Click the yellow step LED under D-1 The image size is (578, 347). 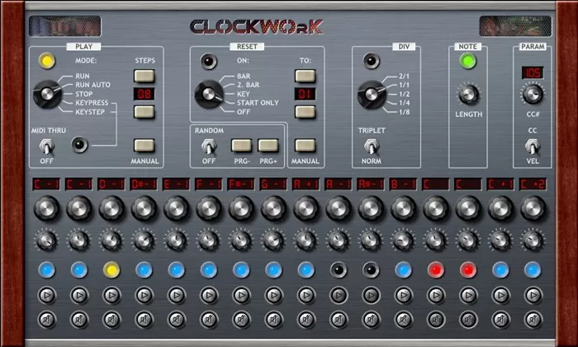[111, 270]
